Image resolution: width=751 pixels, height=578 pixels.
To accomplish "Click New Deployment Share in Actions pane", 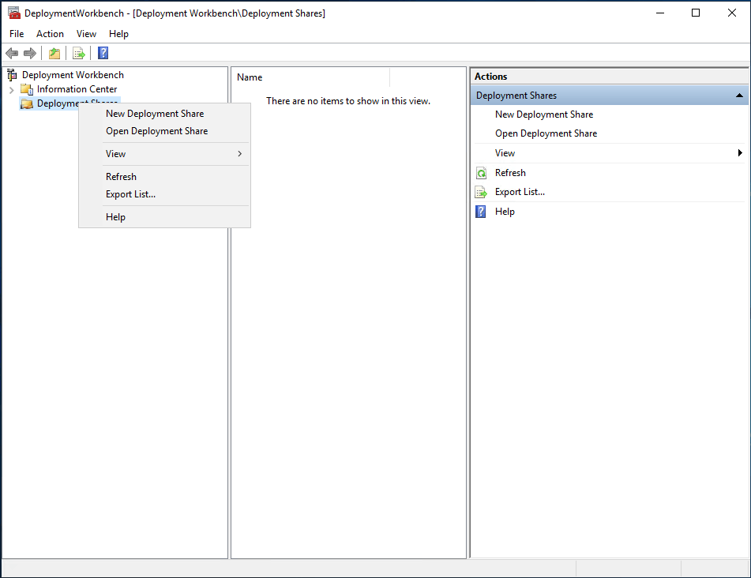I will pyautogui.click(x=544, y=114).
